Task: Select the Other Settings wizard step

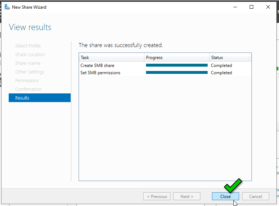Action: pyautogui.click(x=30, y=72)
